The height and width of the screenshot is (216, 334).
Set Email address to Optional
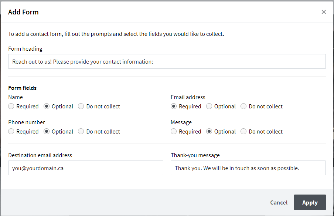point(209,107)
